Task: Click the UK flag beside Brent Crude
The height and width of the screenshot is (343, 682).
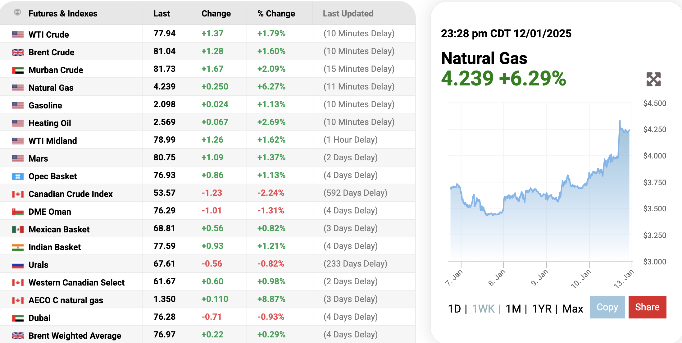Action: click(18, 52)
